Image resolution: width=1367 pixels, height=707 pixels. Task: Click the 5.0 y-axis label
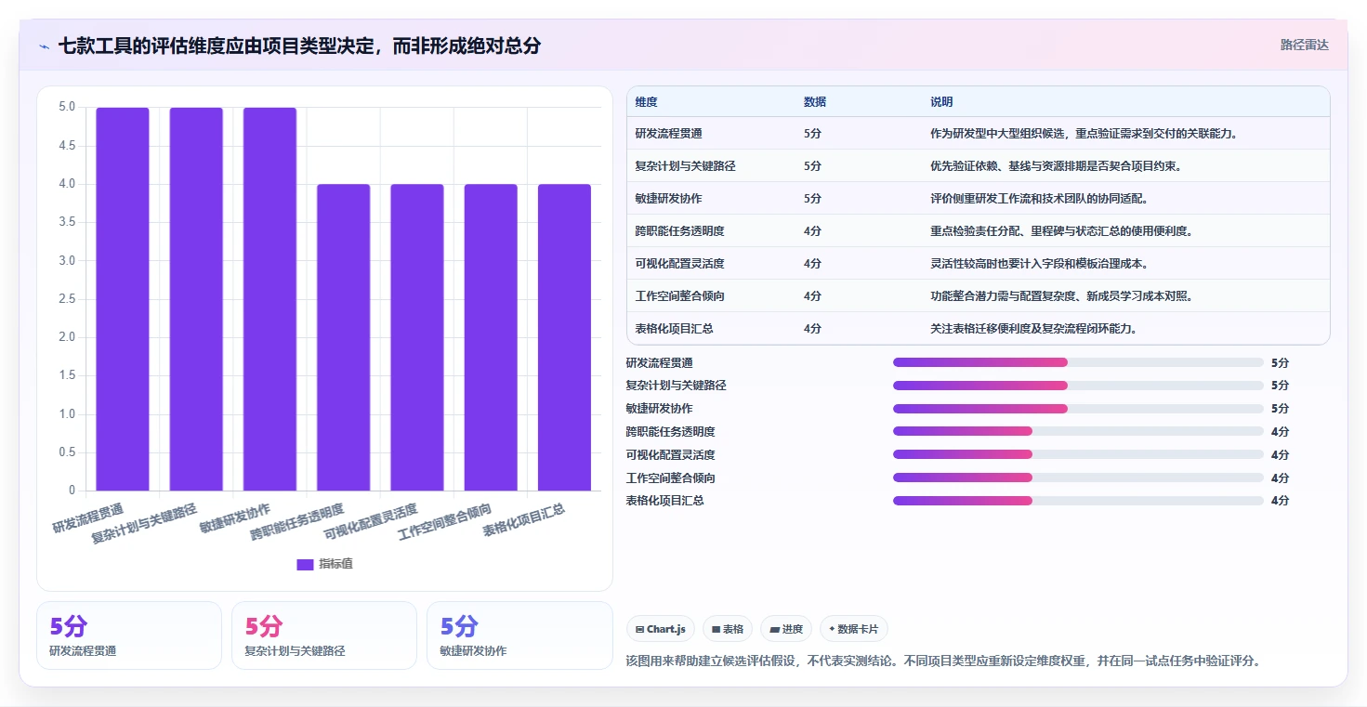[67, 107]
